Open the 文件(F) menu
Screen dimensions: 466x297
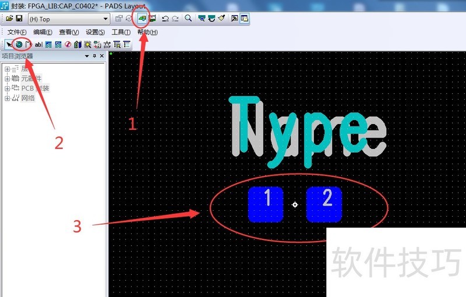coord(17,32)
